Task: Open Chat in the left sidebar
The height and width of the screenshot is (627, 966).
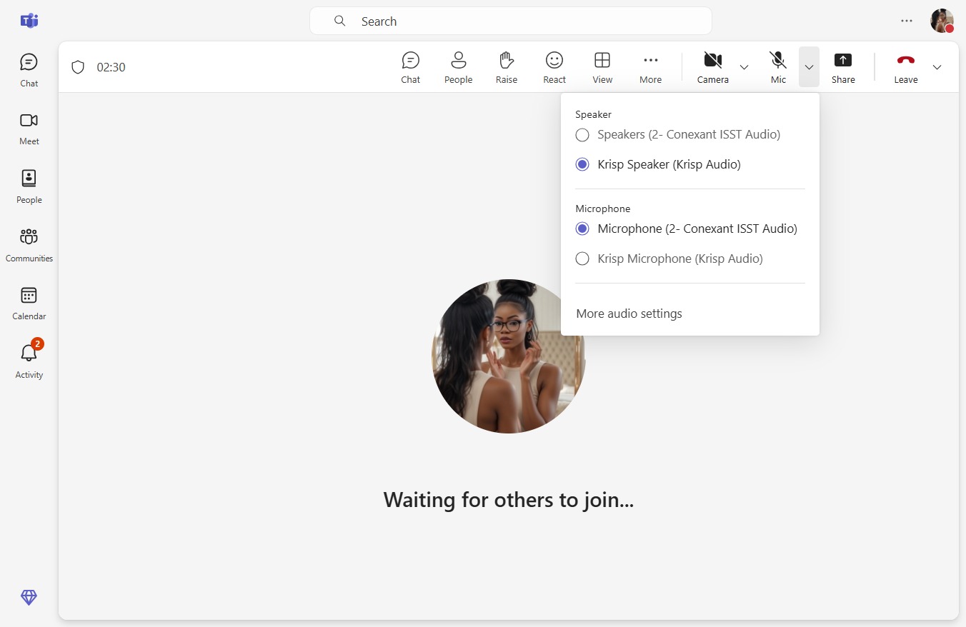Action: (x=29, y=70)
